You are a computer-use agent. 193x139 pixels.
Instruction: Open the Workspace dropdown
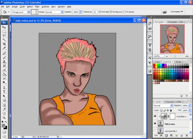(x=177, y=12)
